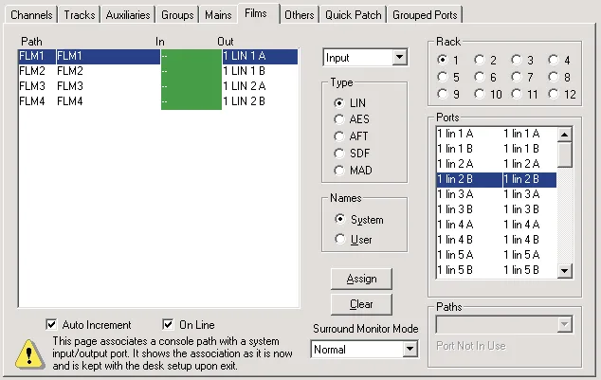Choose MAD port type
Screen dimensions: 601x380
[353, 170]
